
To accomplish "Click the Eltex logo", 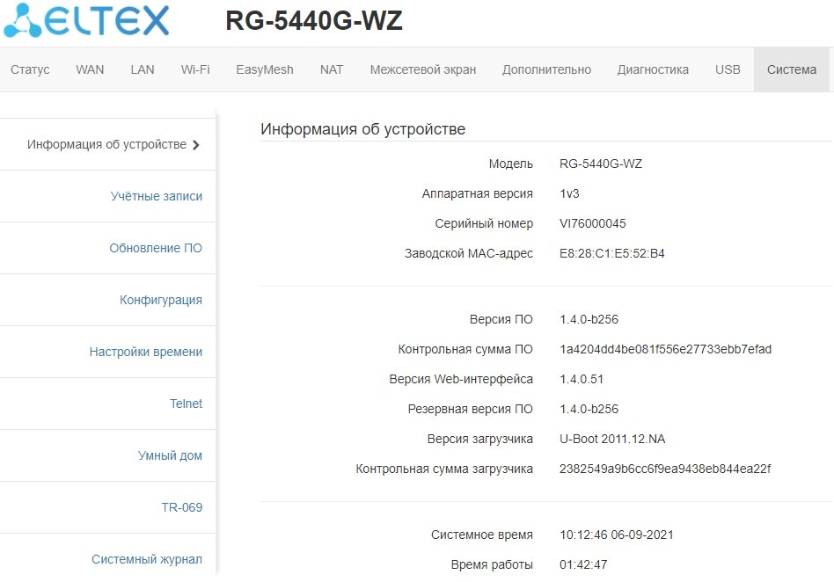I will click(x=86, y=21).
